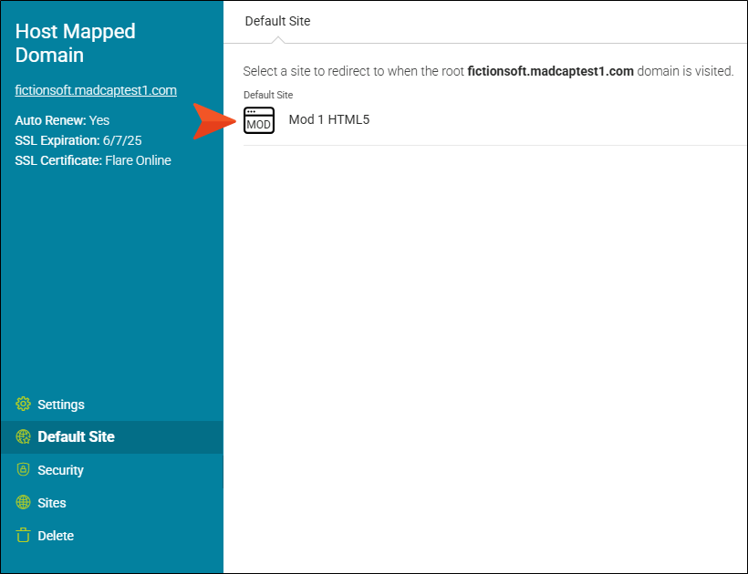Screen dimensions: 748x574
Task: Open the Mod 1 HTML5 site dropdown
Action: 328,119
